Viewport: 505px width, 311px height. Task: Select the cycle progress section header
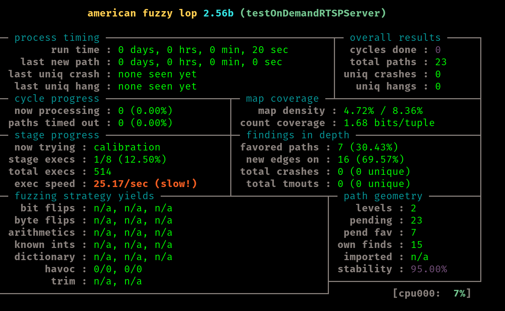pyautogui.click(x=57, y=99)
